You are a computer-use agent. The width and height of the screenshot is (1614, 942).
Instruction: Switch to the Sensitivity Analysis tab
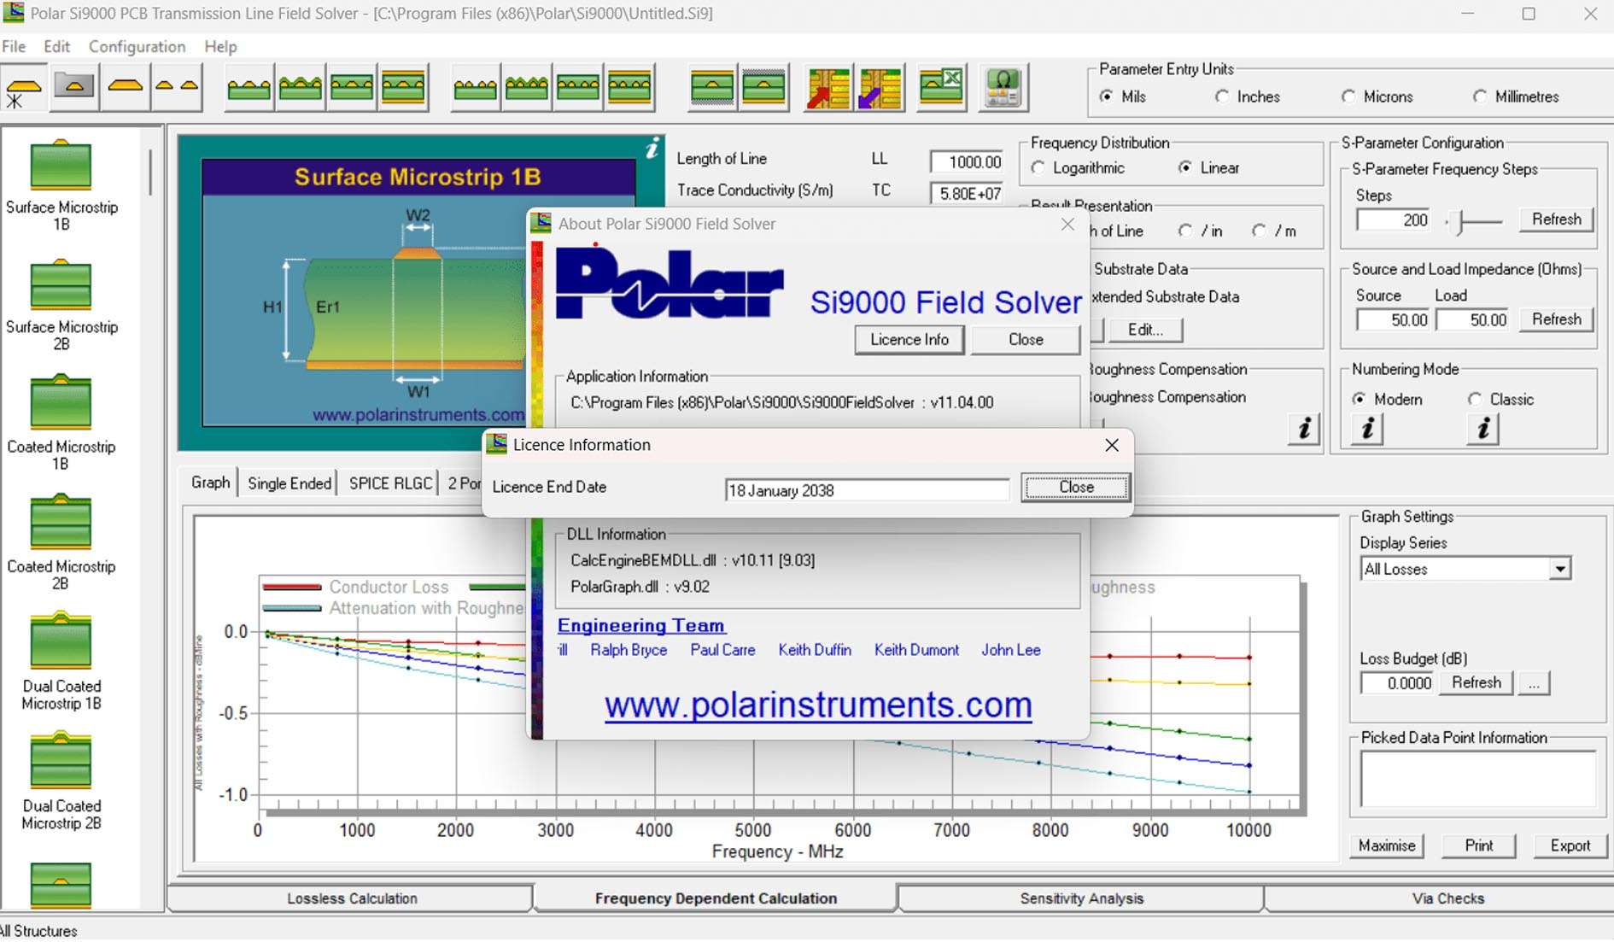[x=1081, y=898]
